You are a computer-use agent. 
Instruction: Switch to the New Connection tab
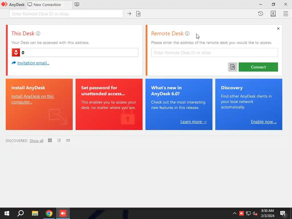(x=49, y=5)
